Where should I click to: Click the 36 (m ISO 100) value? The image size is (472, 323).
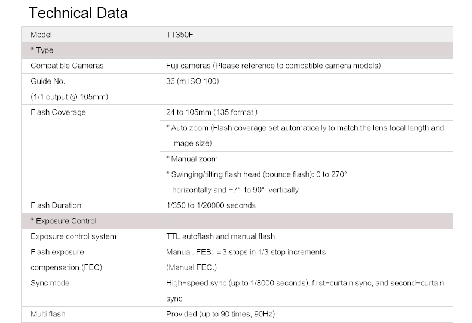pos(194,81)
